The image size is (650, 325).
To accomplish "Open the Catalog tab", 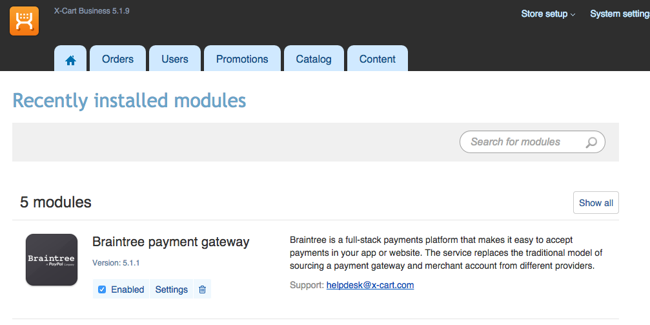I will pyautogui.click(x=314, y=59).
